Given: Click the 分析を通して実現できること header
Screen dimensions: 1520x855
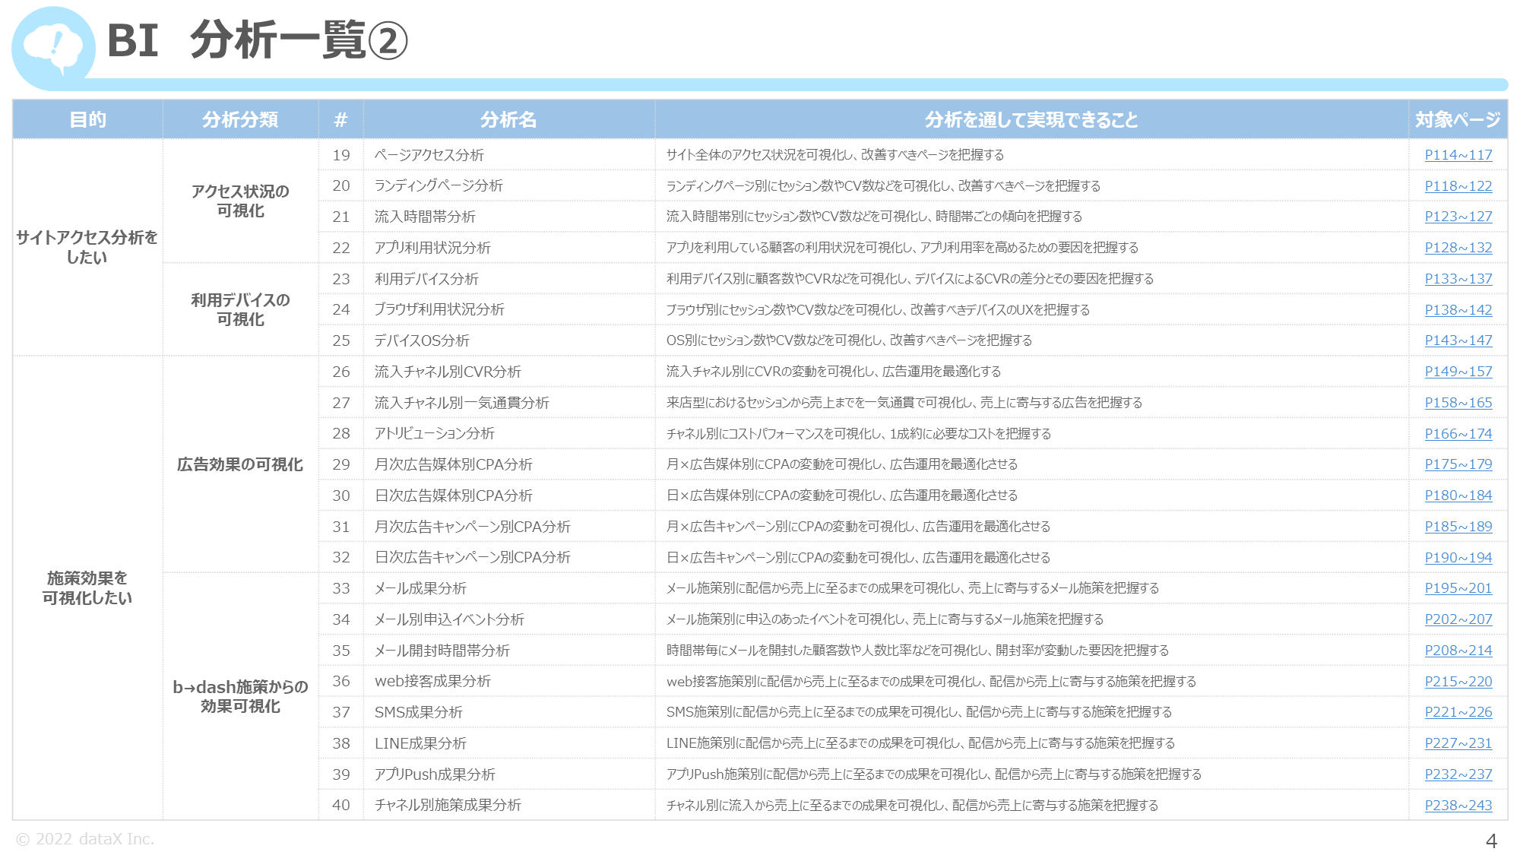Looking at the screenshot, I should tap(1031, 119).
